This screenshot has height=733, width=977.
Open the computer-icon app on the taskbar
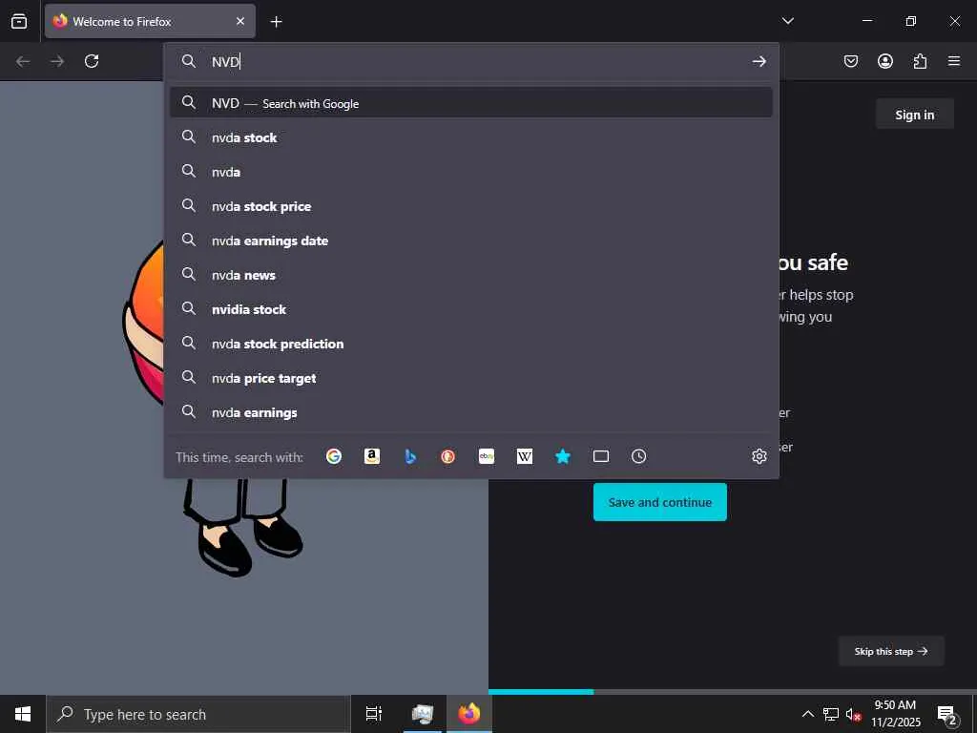(423, 714)
